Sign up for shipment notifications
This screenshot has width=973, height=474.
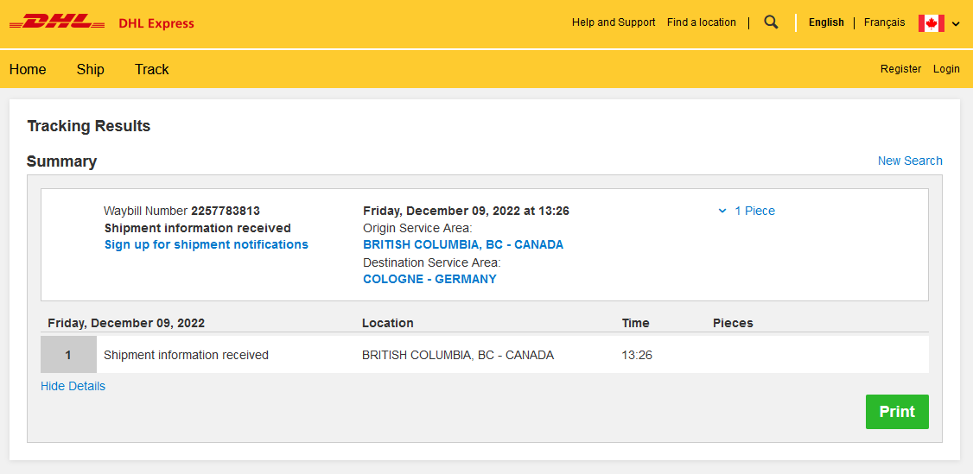point(206,244)
